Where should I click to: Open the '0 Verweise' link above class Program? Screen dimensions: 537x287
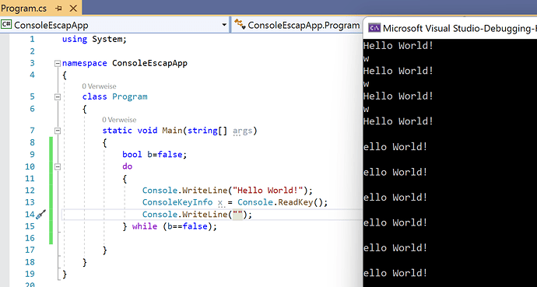click(x=99, y=86)
